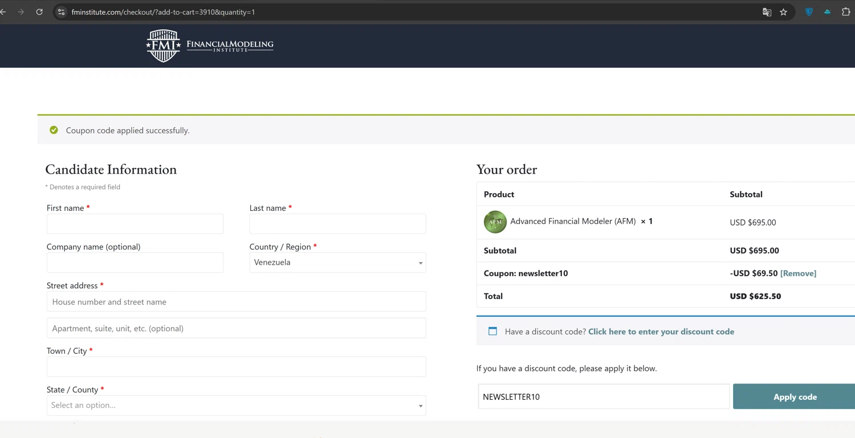
Task: Click the blue cloud extension icon
Action: (x=827, y=12)
